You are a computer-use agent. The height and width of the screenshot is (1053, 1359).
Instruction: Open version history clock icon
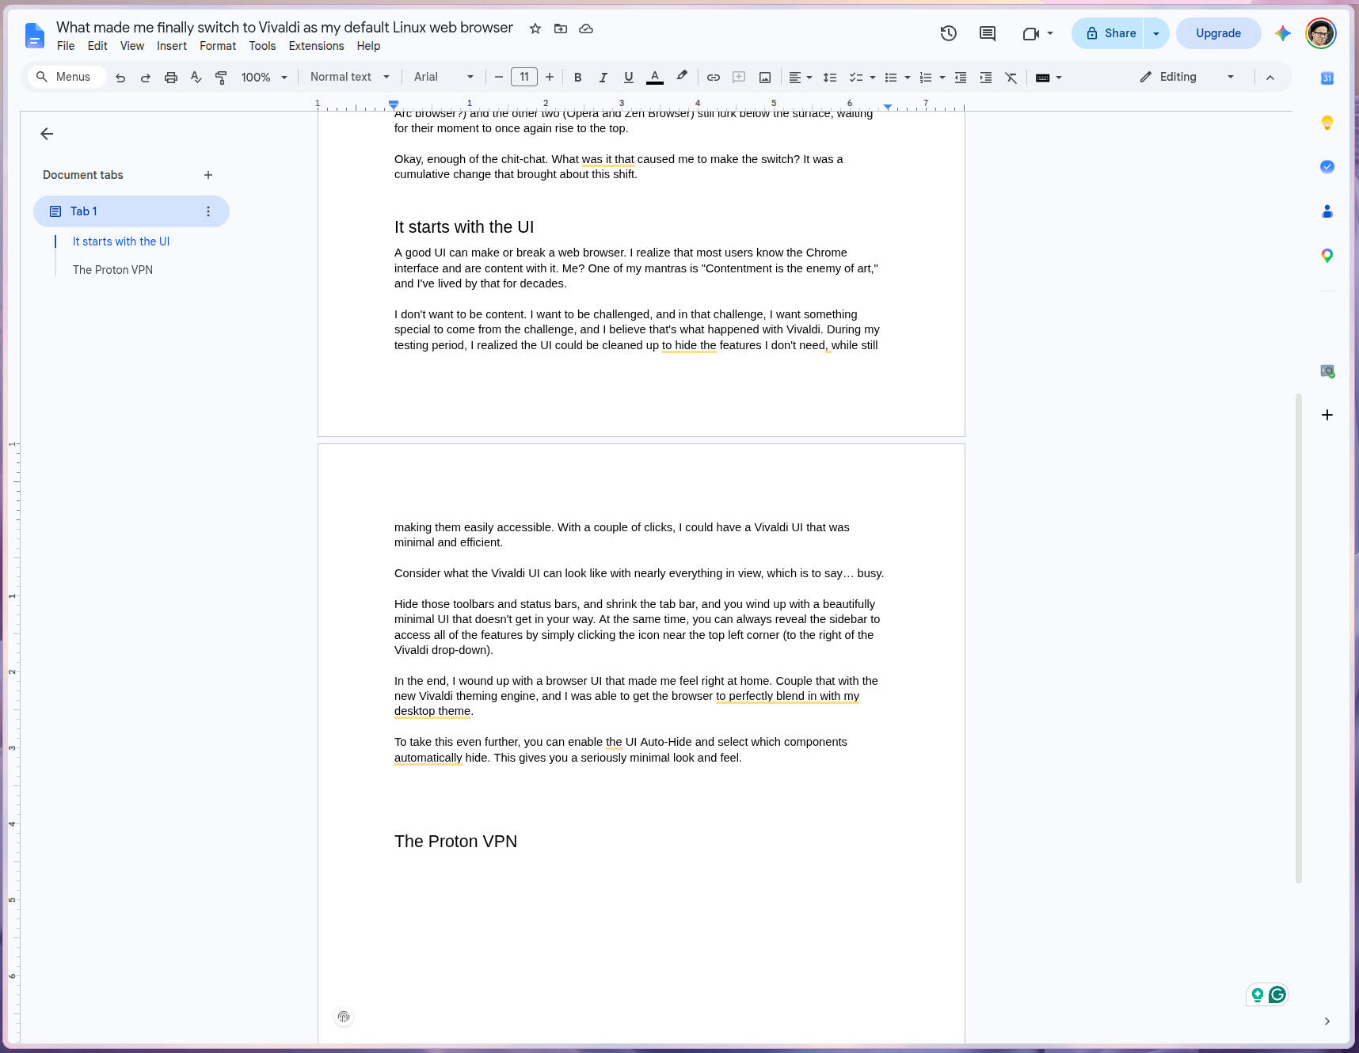coord(948,33)
